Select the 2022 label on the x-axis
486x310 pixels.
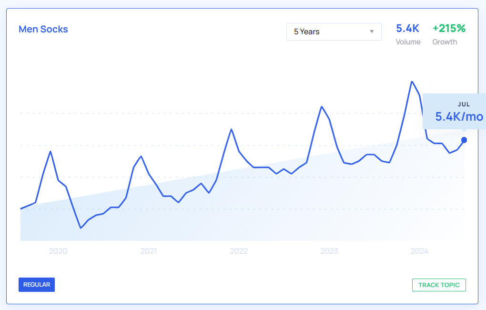239,251
